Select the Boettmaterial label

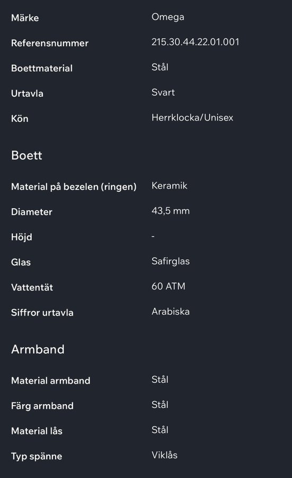tap(42, 68)
